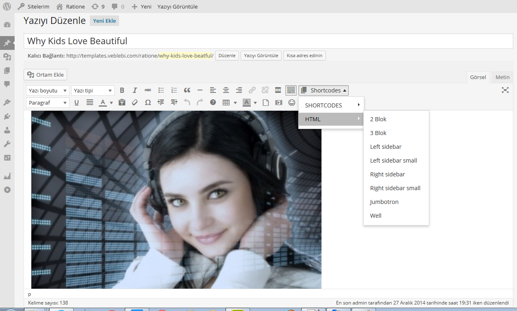Apply strikethrough formatting

point(148,90)
